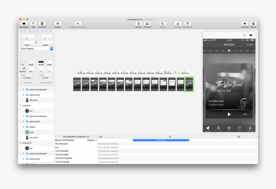The image size is (276, 189).
Task: Open the Animate panel
Action: click(x=147, y=24)
